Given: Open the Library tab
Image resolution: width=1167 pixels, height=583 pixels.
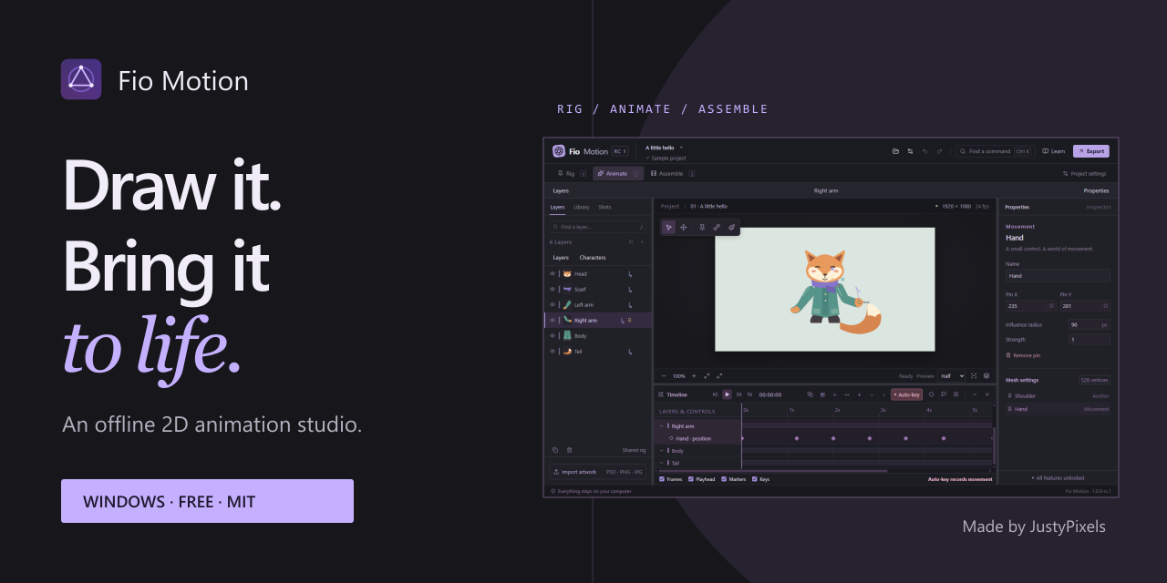Looking at the screenshot, I should click(x=582, y=207).
